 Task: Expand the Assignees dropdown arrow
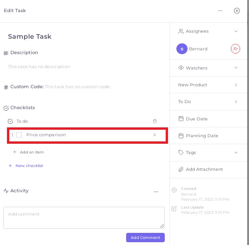[x=236, y=31]
